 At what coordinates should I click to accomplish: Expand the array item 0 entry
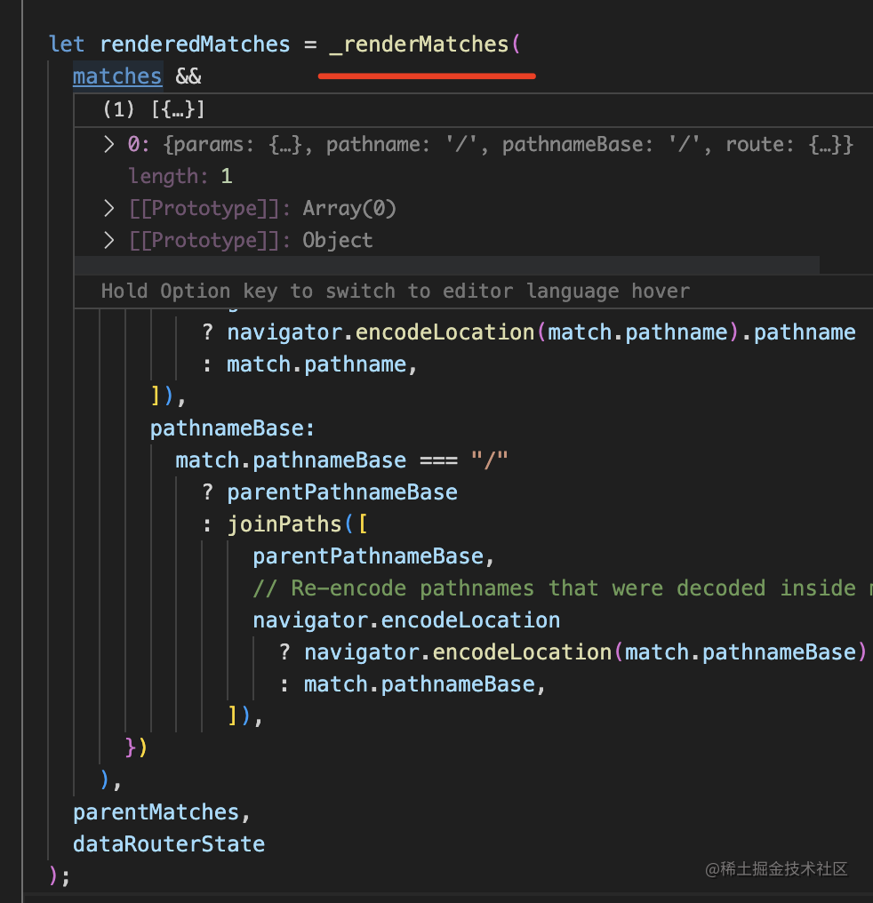tap(108, 145)
